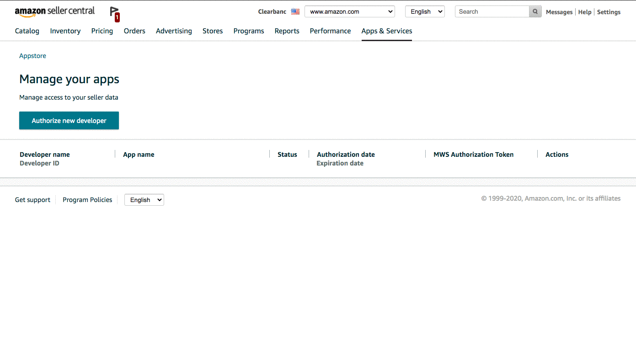Select the Apps & Services tab
Image resolution: width=636 pixels, height=341 pixels.
pyautogui.click(x=386, y=31)
